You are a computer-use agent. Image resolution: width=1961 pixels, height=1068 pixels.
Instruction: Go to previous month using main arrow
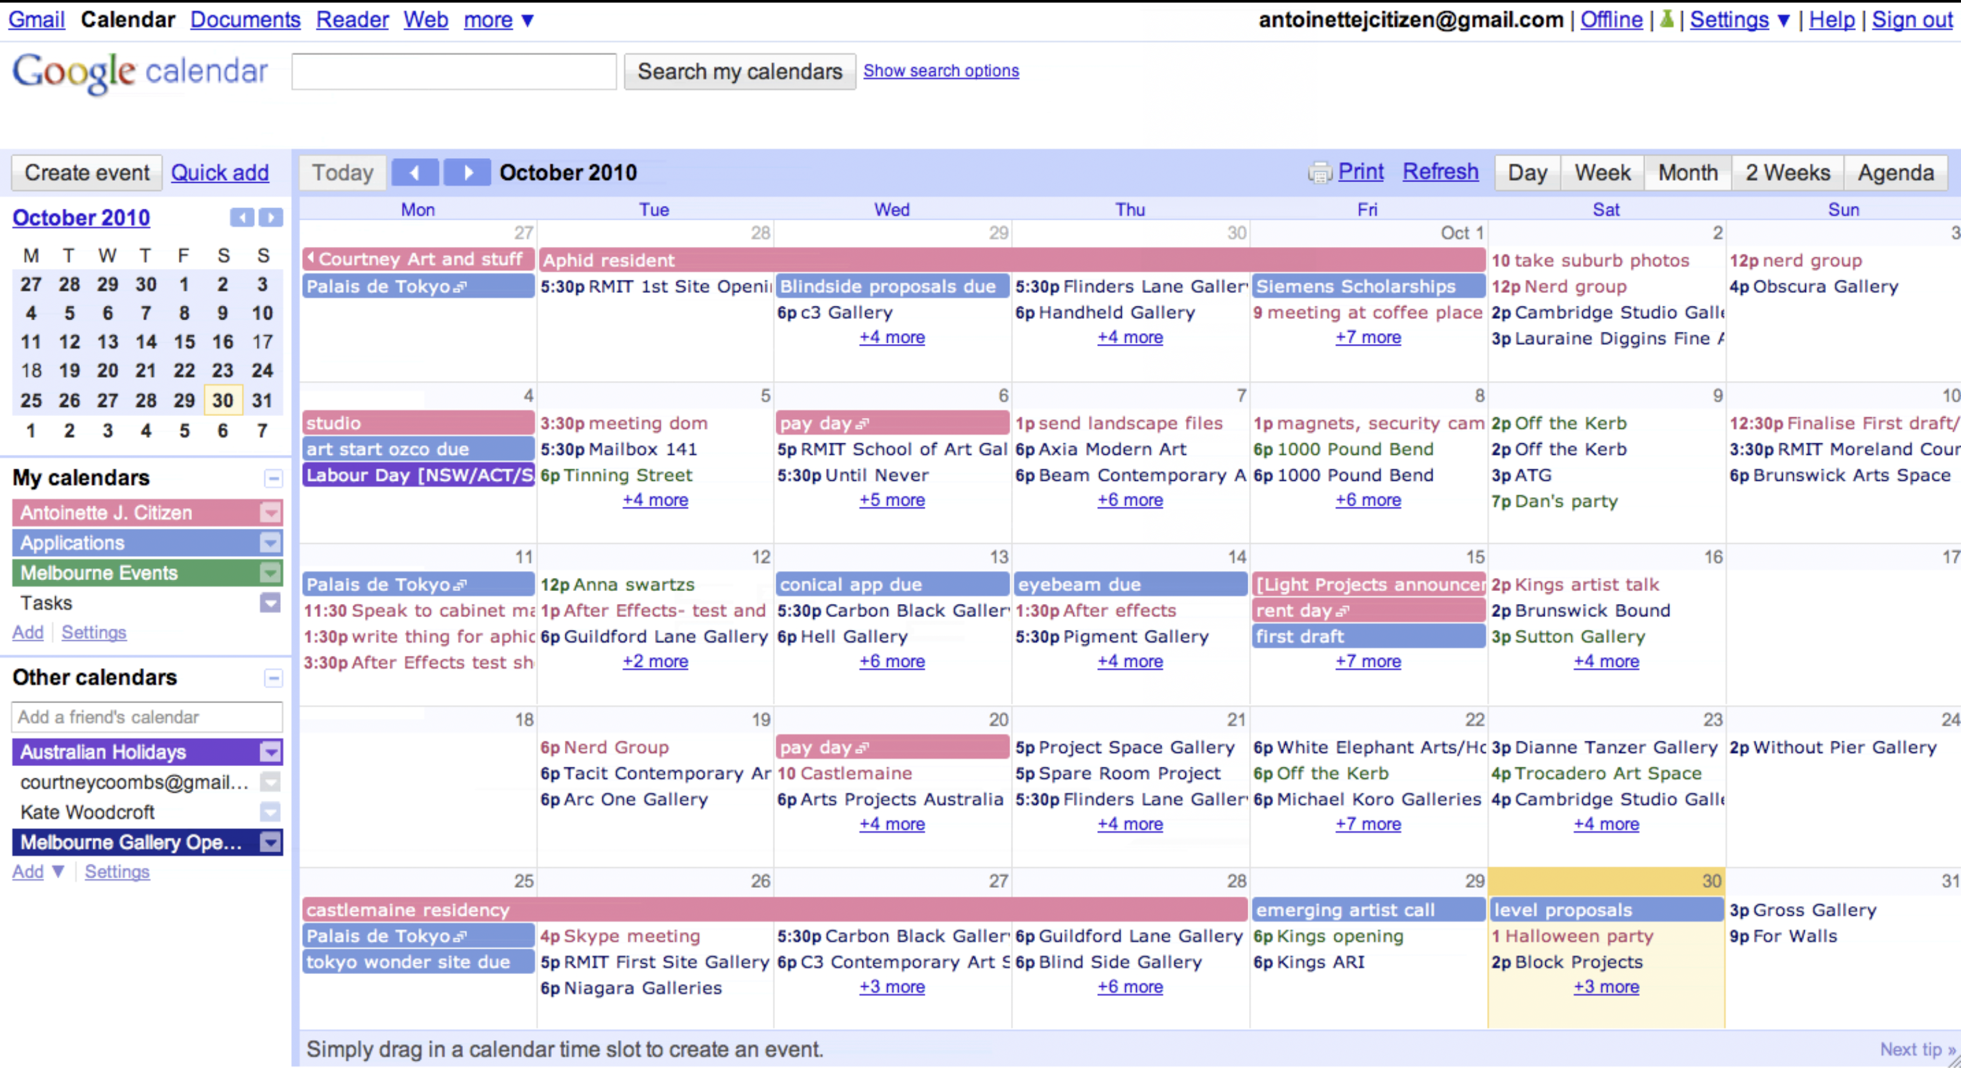tap(414, 172)
